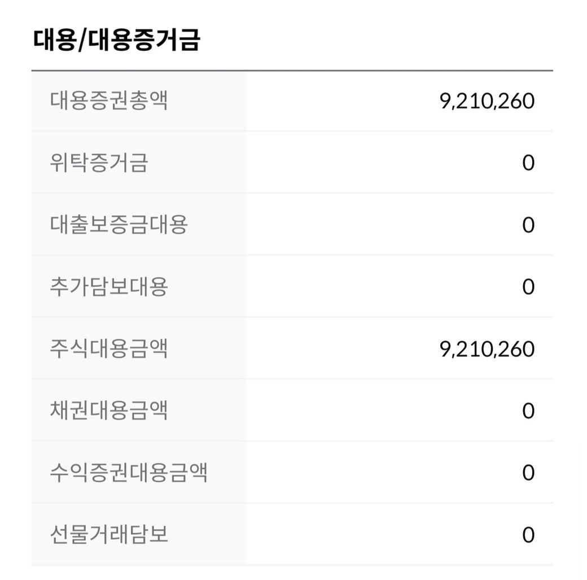The height and width of the screenshot is (580, 587).
Task: Select the 주식대용금액 value 9,210,260
Action: (487, 349)
